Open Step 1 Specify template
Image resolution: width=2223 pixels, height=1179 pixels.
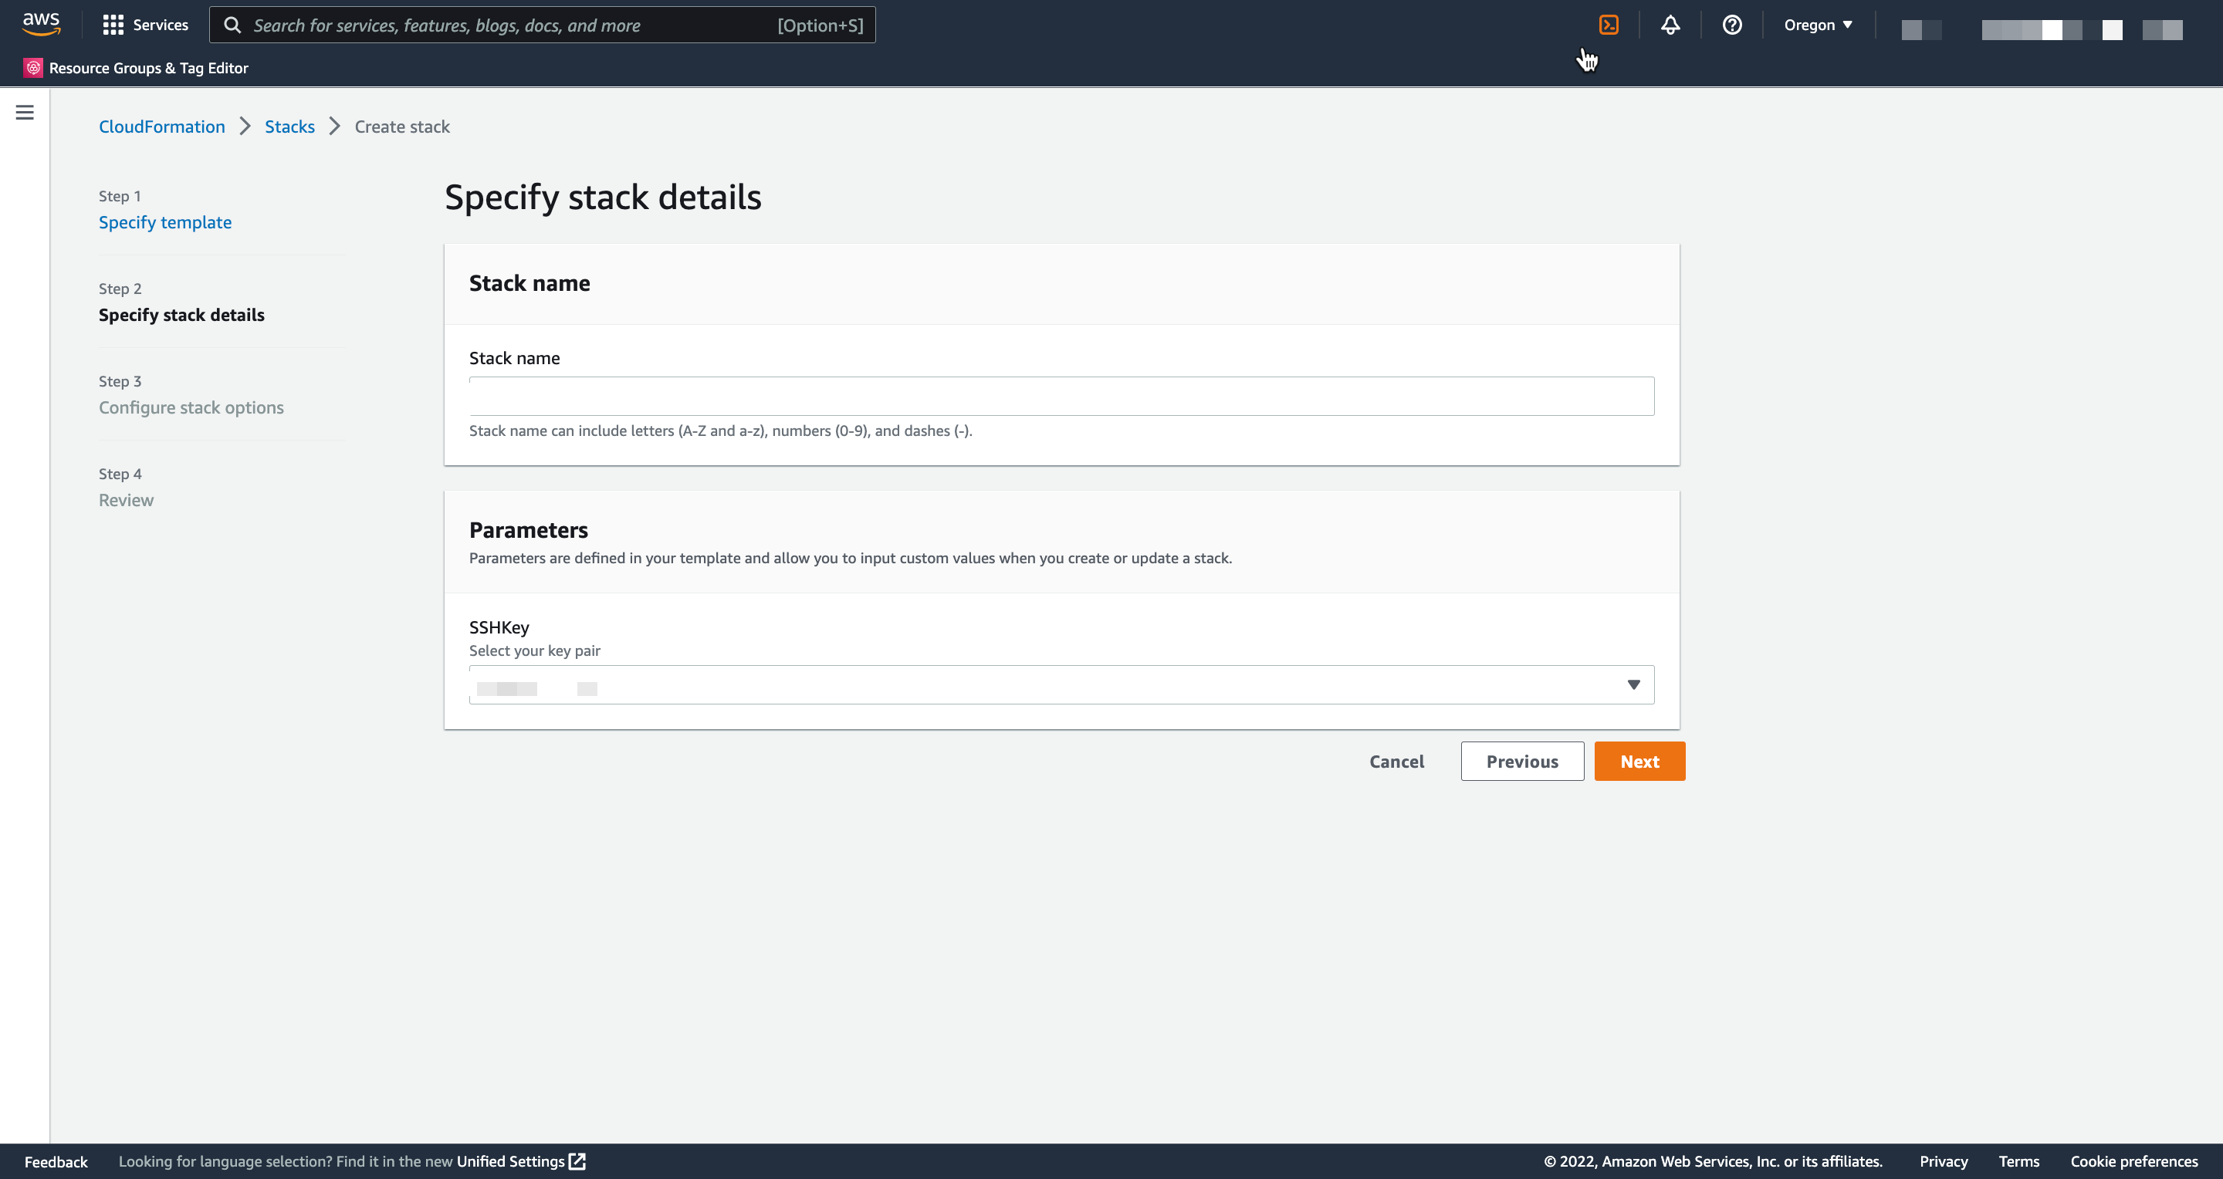[165, 221]
